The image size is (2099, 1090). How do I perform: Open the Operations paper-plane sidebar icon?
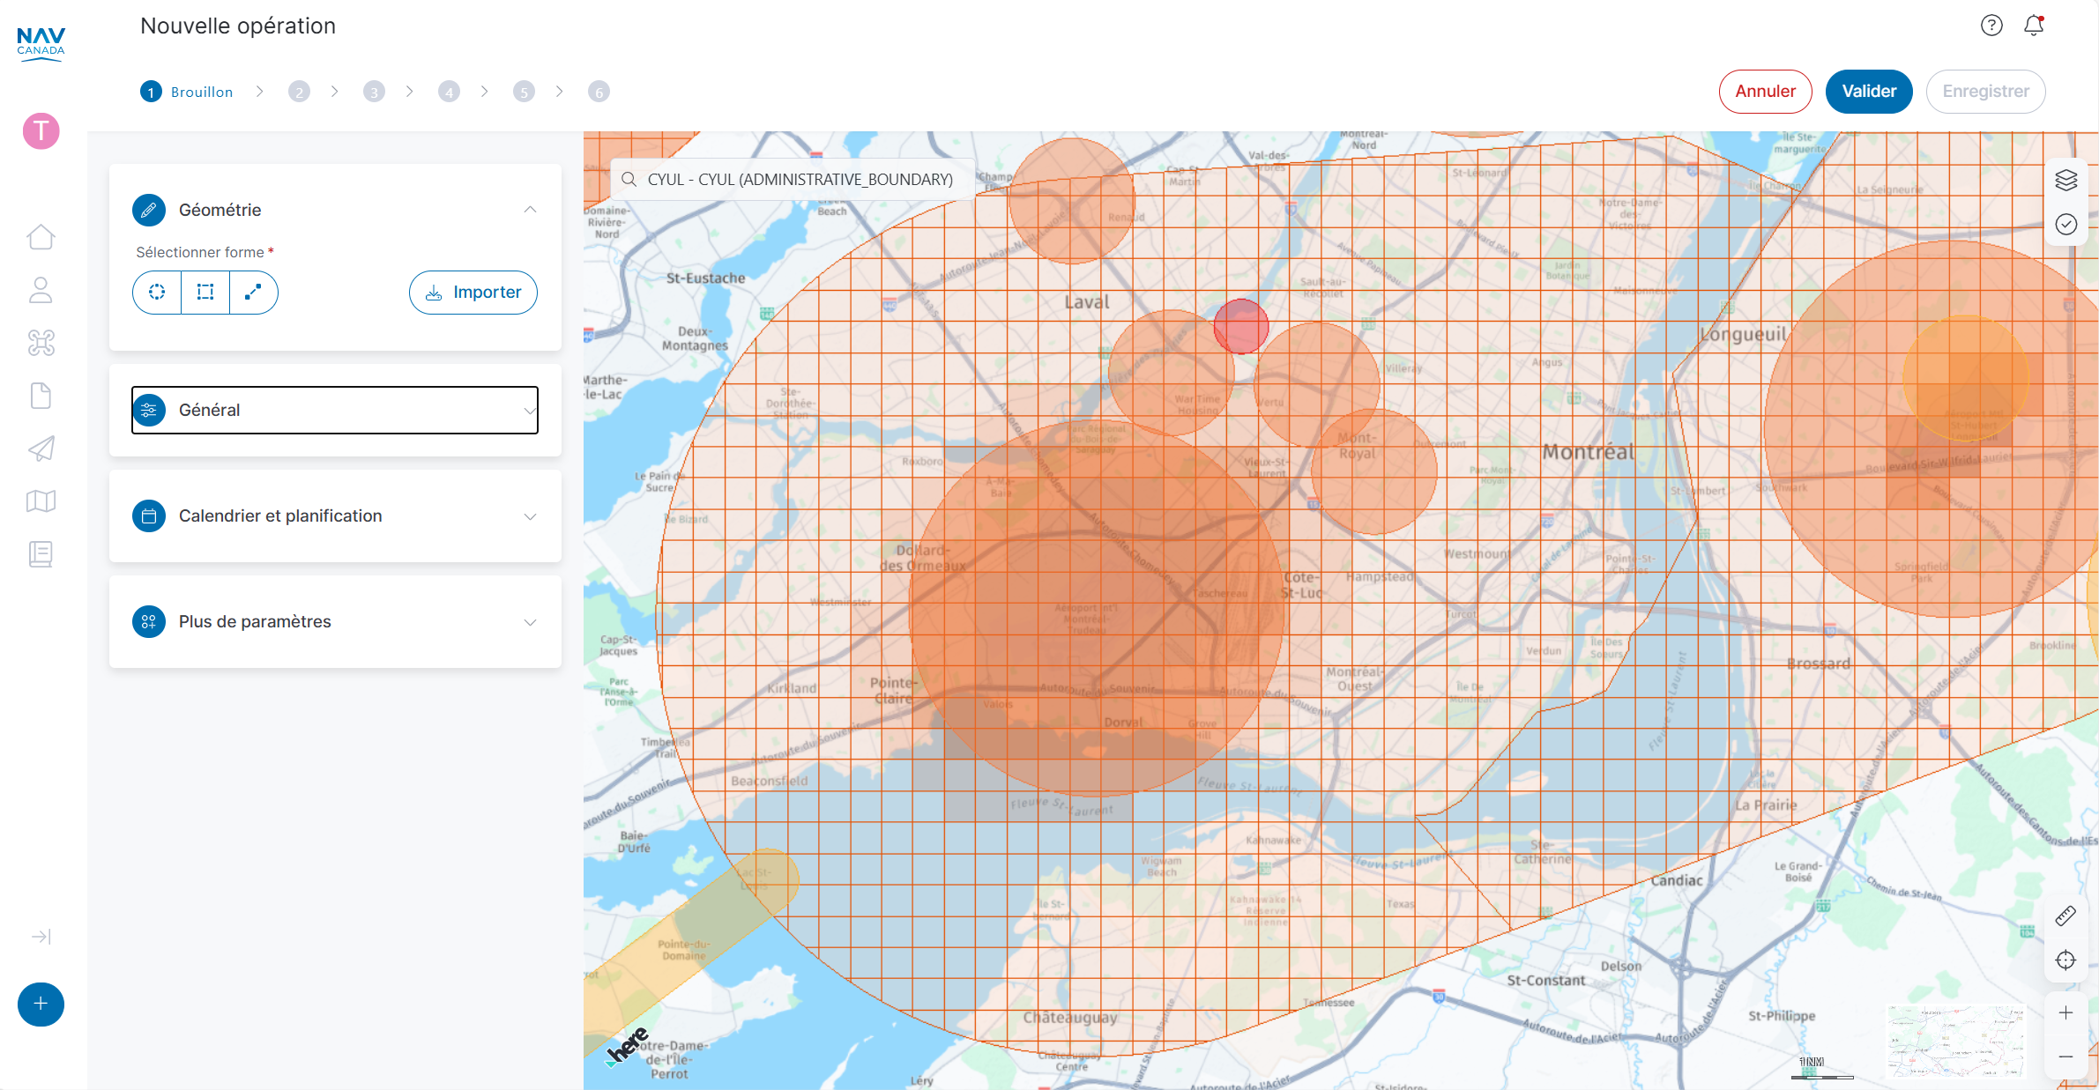pos(41,449)
